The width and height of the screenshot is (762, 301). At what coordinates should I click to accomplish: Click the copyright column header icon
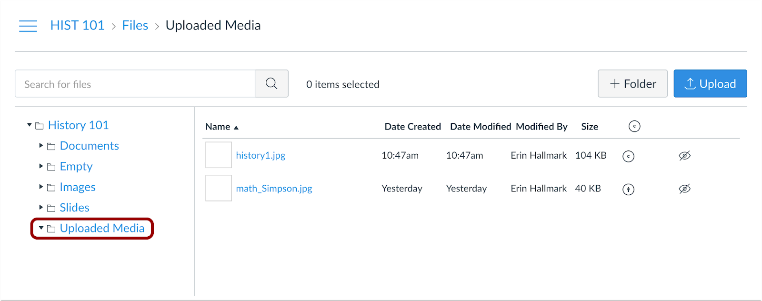(634, 126)
